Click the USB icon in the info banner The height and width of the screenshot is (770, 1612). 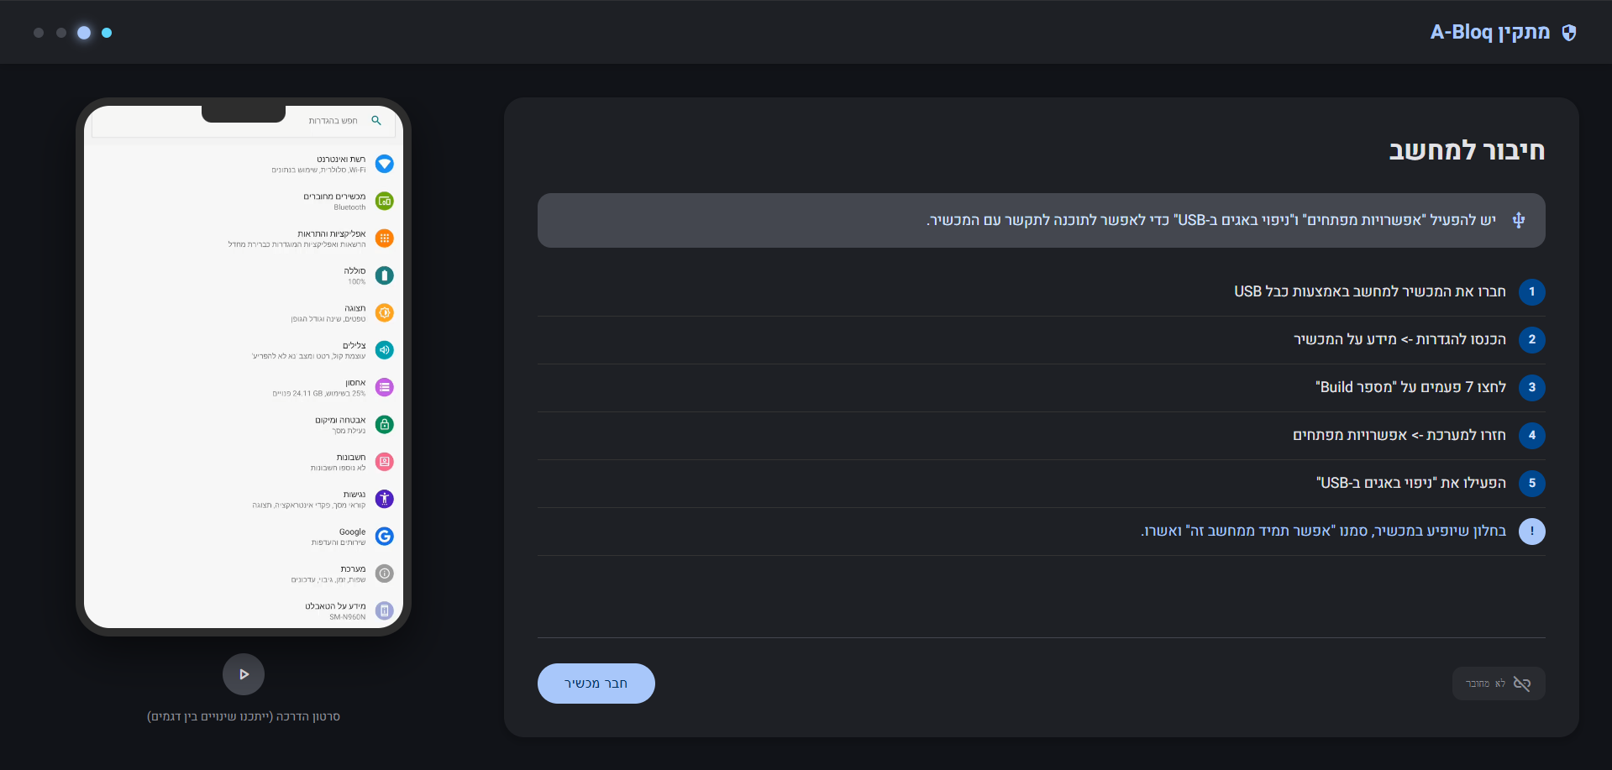[1519, 220]
